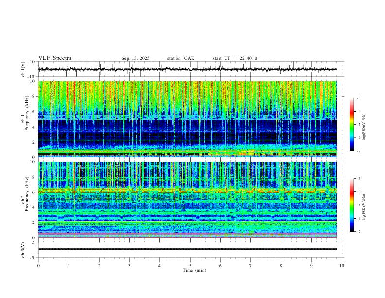Select the date text "Sep. 13, 2025"
This screenshot has width=385, height=298.
coord(136,58)
